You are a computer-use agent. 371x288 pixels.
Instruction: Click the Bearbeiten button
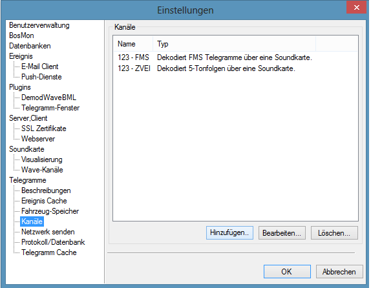[x=282, y=233]
